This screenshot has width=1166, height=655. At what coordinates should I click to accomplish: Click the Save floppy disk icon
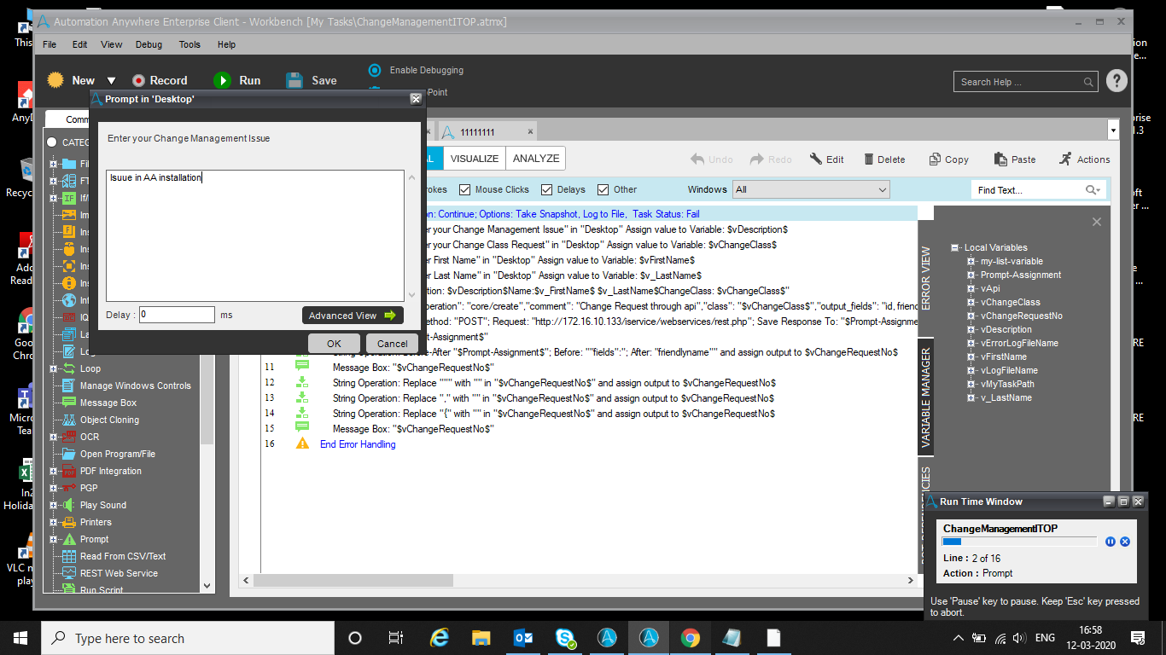click(294, 80)
